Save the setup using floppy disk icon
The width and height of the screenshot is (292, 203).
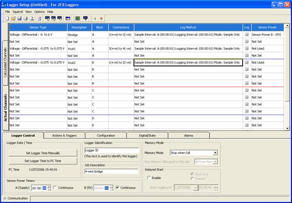click(x=19, y=18)
